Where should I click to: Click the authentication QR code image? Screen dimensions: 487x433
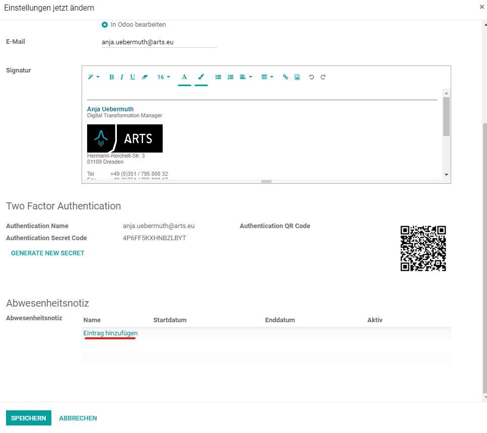pyautogui.click(x=423, y=249)
